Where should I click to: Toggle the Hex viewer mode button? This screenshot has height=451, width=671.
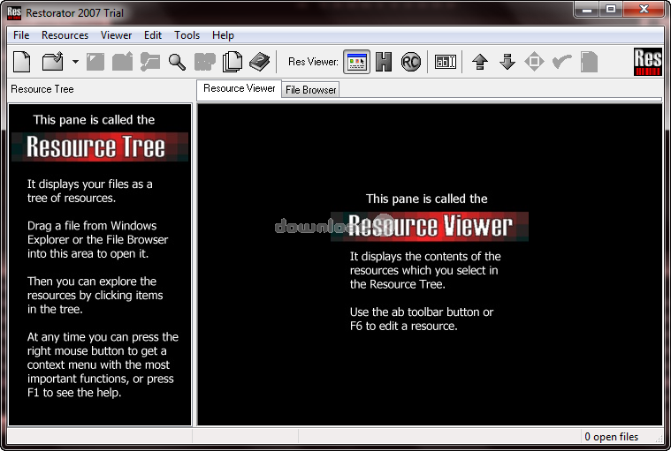pyautogui.click(x=384, y=62)
